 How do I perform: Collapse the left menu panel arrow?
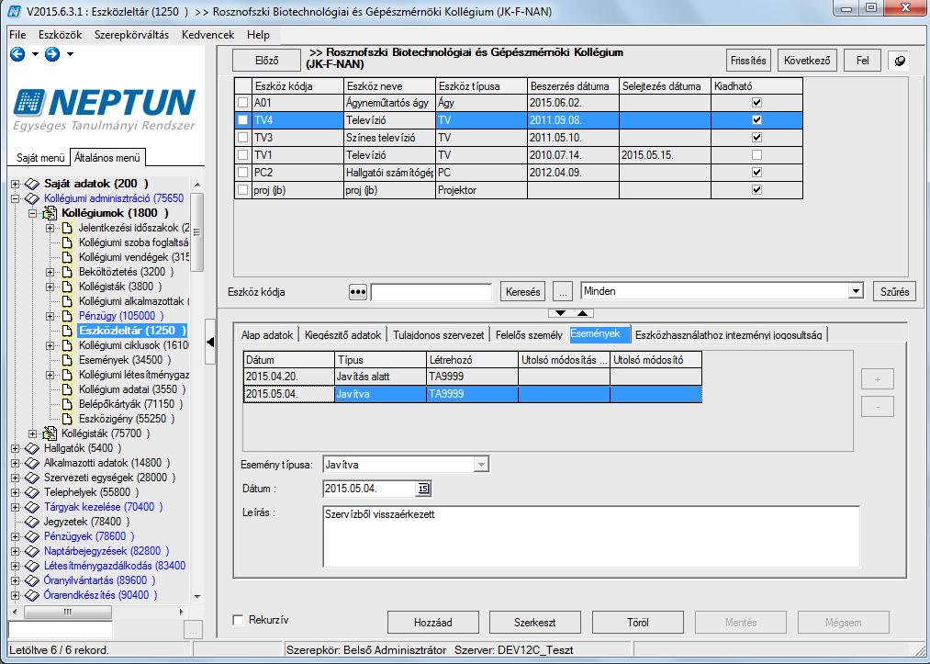pyautogui.click(x=210, y=342)
